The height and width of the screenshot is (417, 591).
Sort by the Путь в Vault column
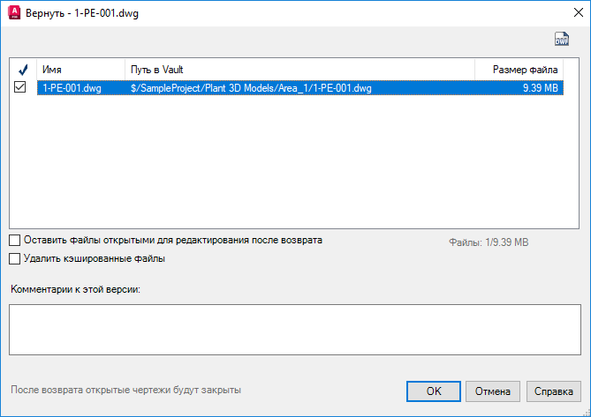pos(300,69)
